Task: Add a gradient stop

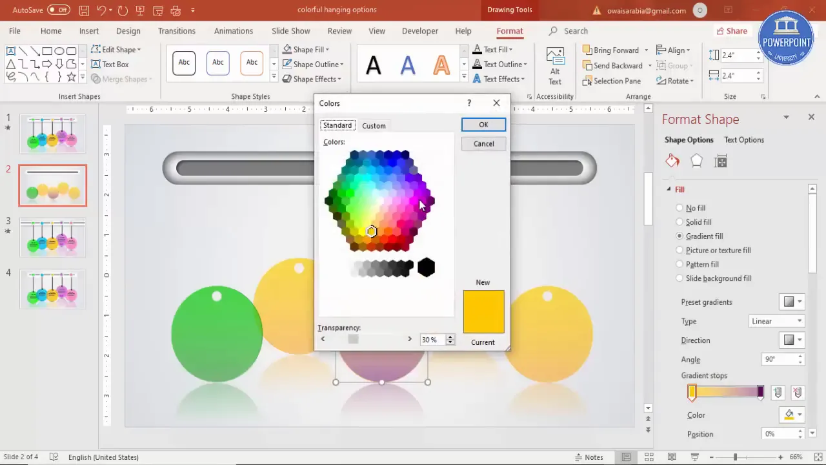Action: click(778, 392)
